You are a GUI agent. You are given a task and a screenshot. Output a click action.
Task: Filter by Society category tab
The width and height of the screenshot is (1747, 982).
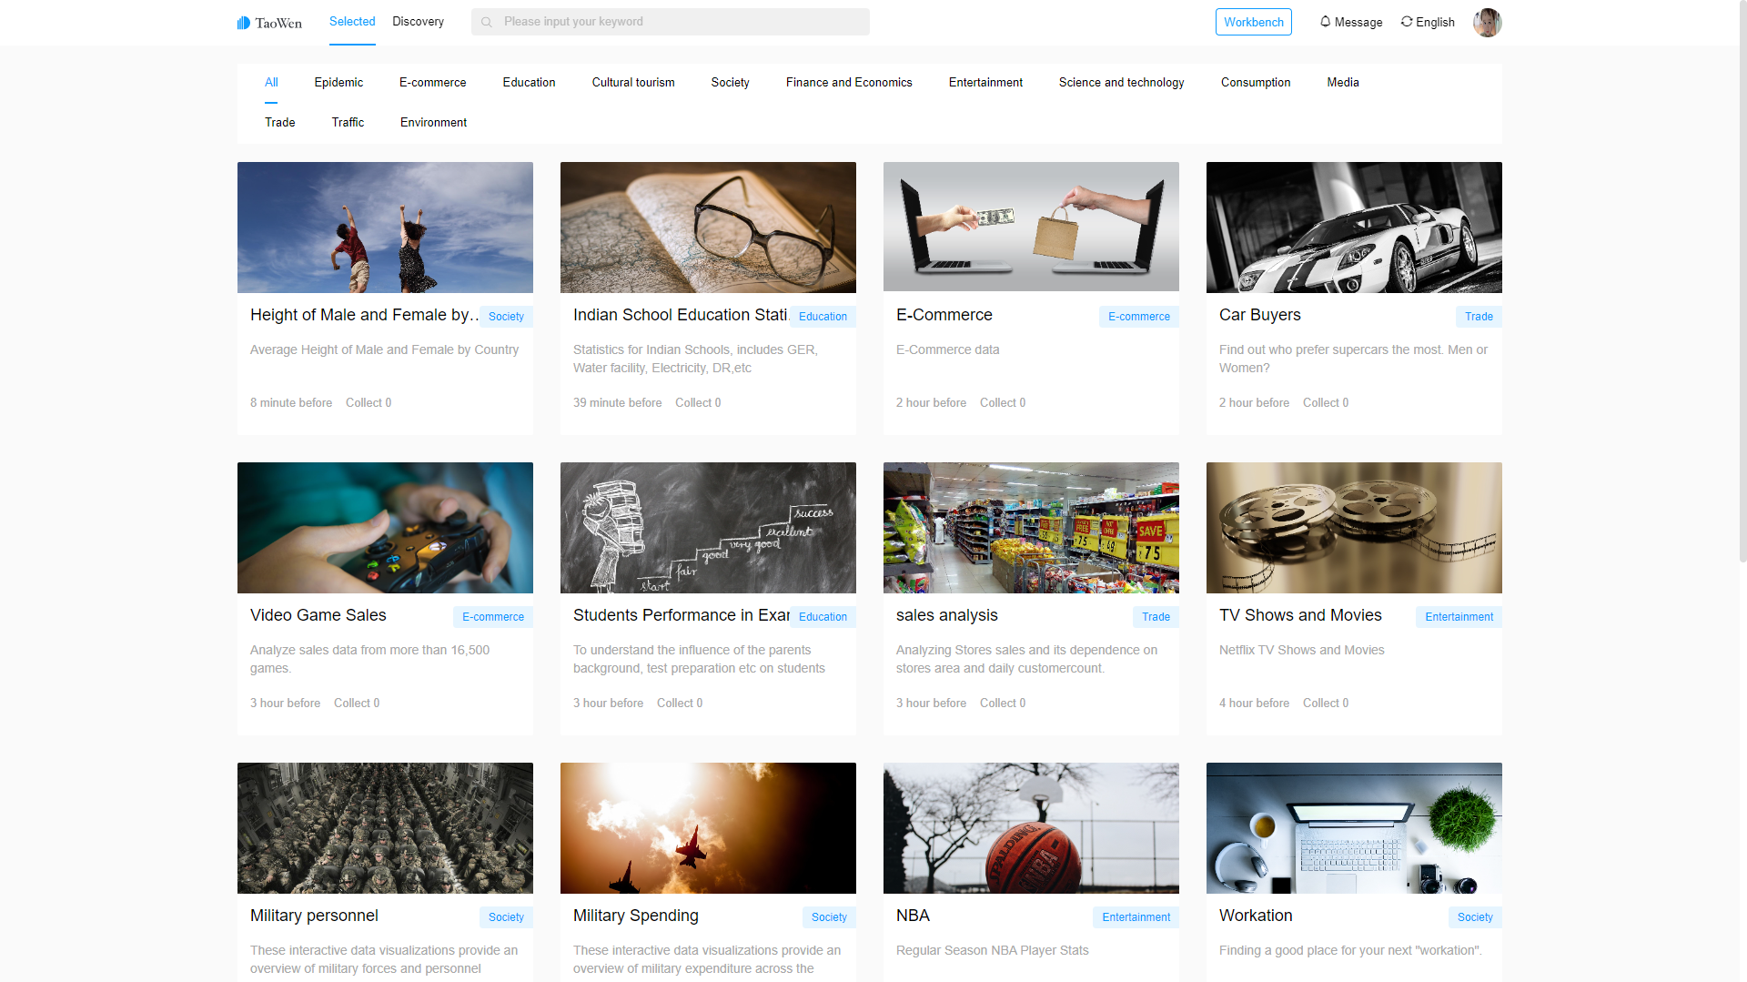[x=730, y=82]
